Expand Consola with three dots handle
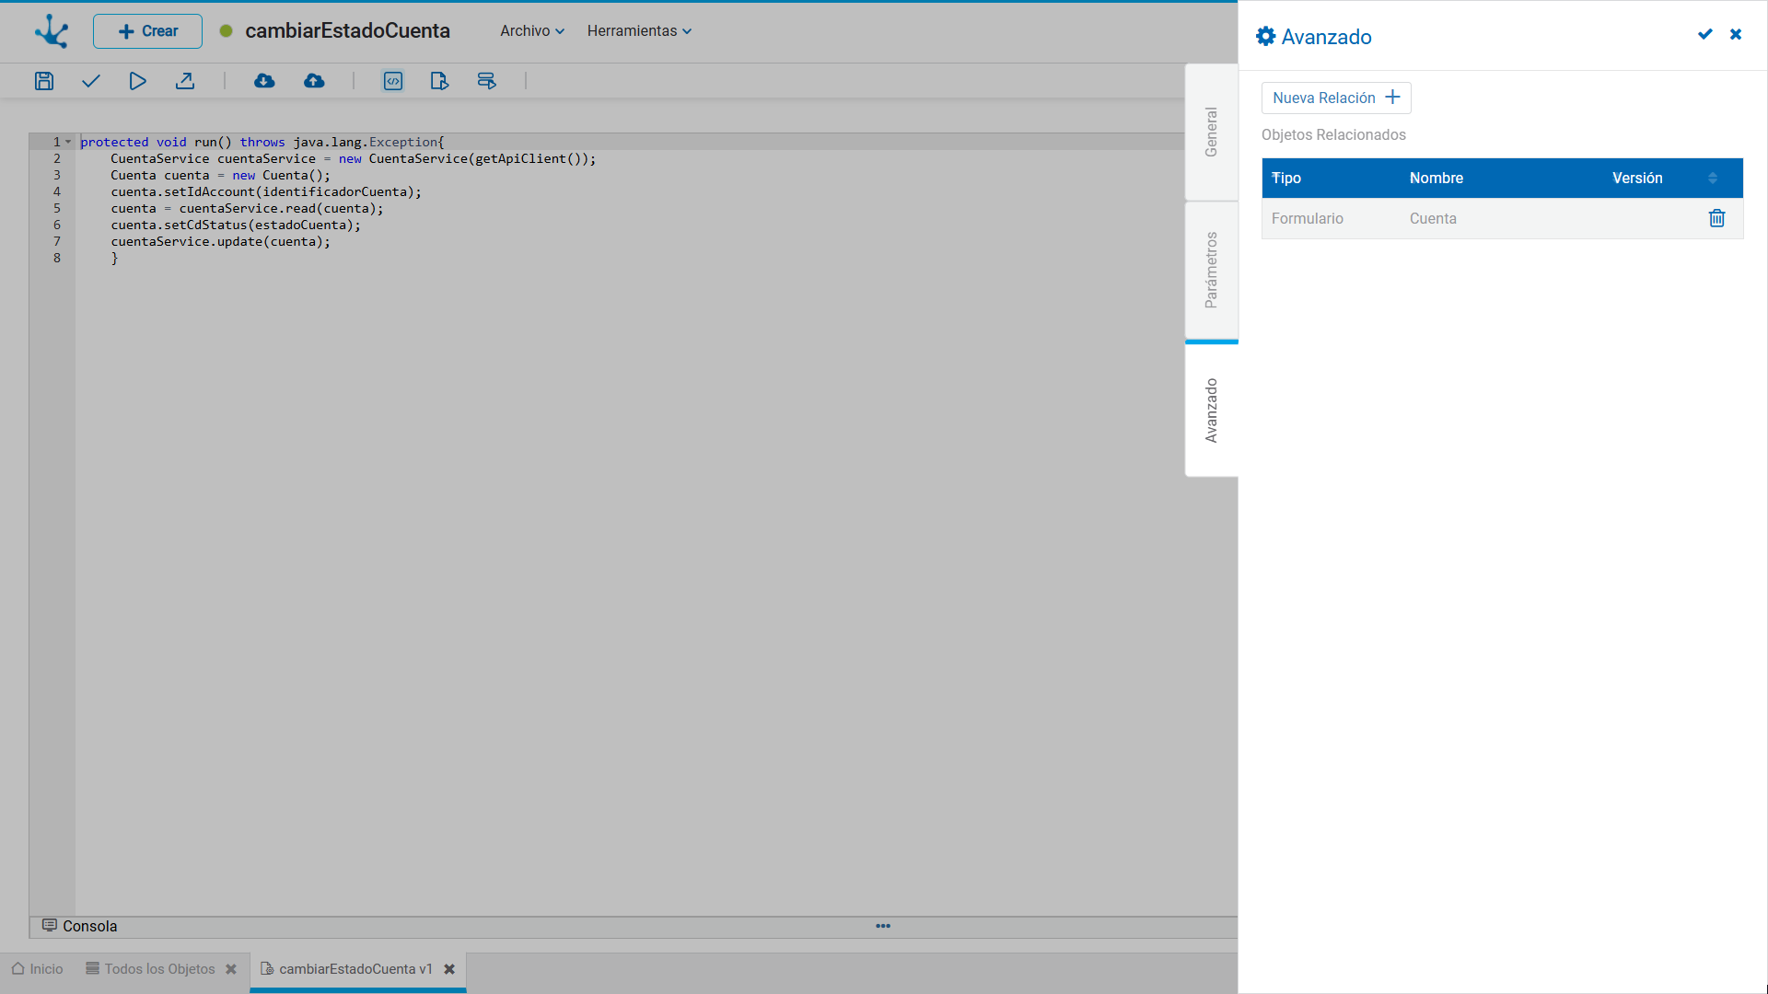The image size is (1768, 994). coord(883,926)
